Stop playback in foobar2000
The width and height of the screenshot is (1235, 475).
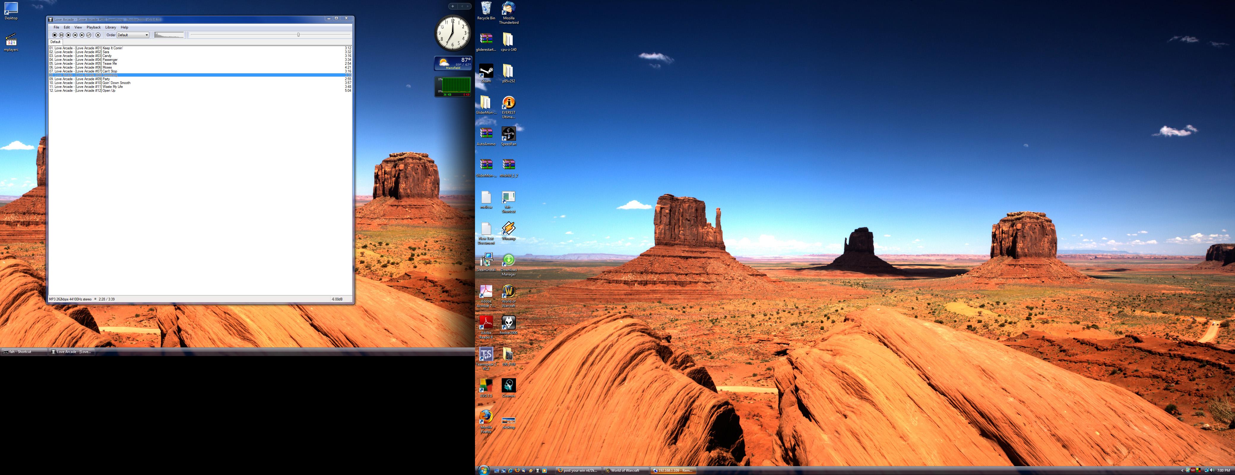click(x=55, y=35)
